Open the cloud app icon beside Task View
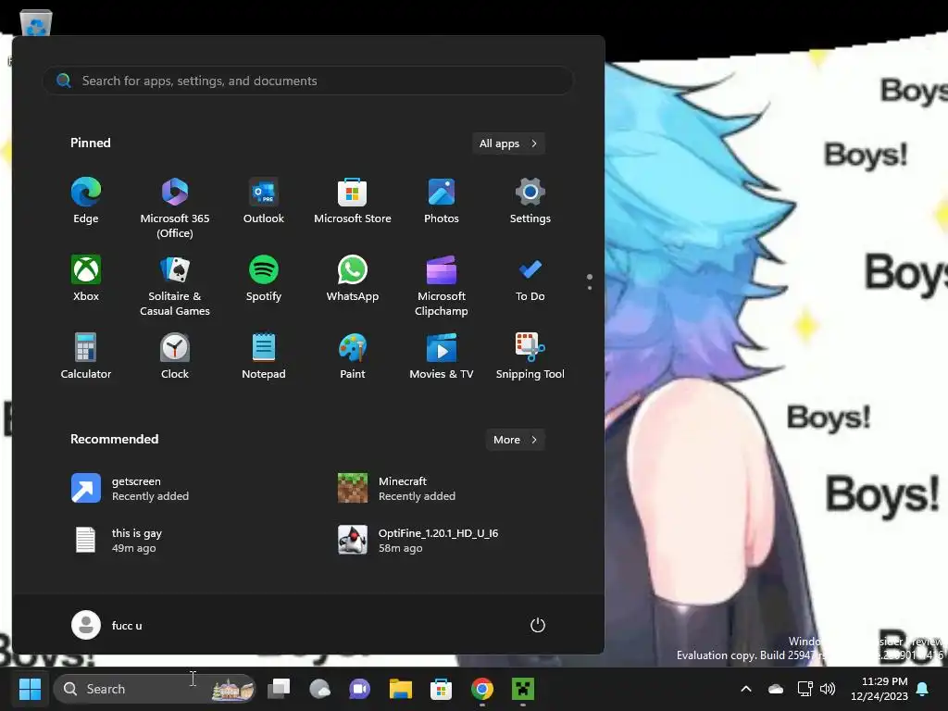The width and height of the screenshot is (948, 711). (x=319, y=689)
